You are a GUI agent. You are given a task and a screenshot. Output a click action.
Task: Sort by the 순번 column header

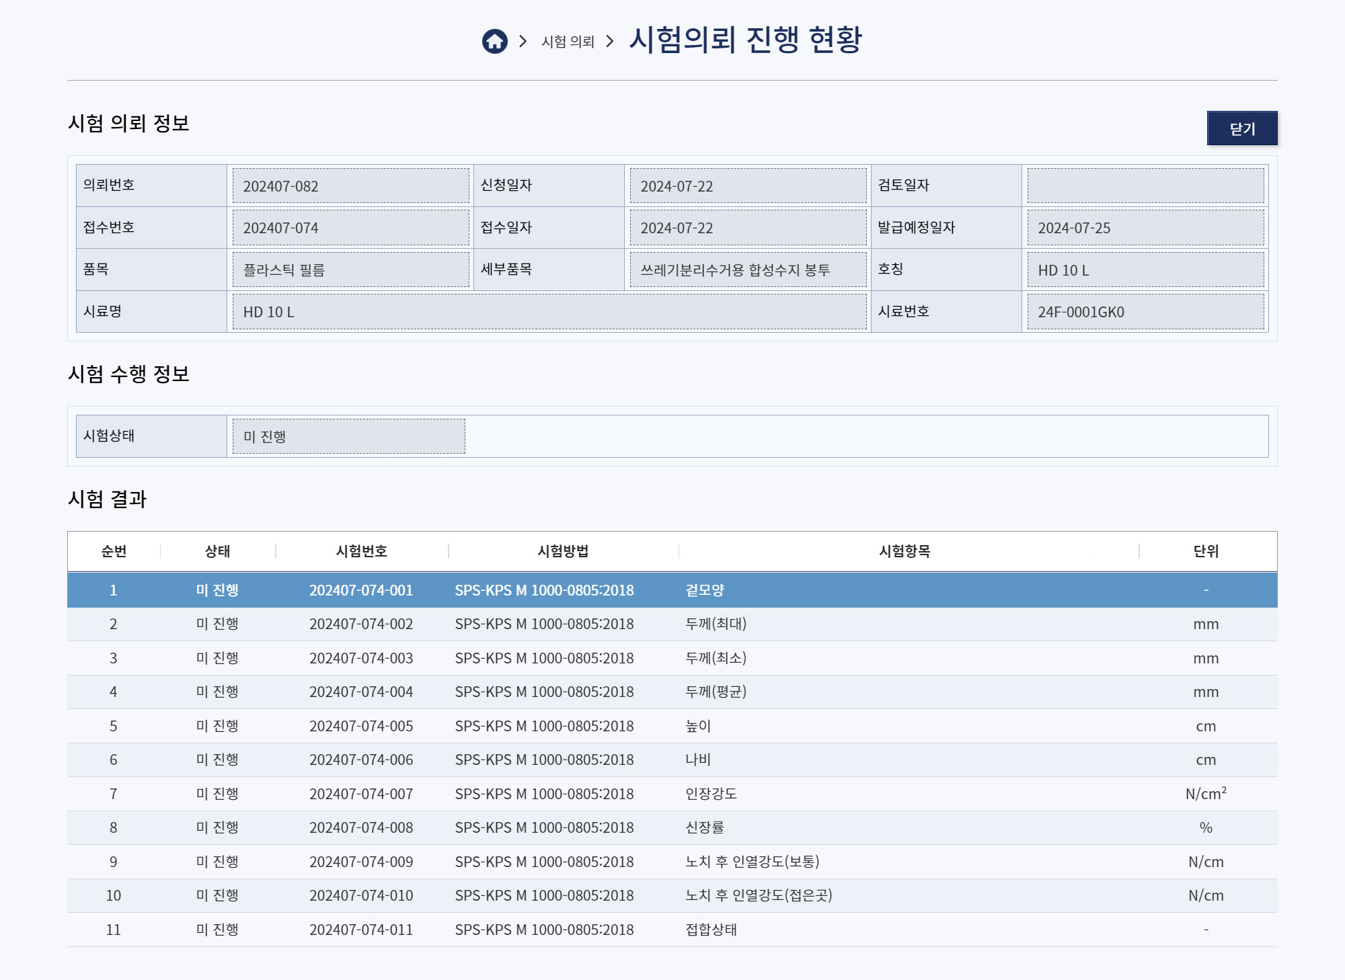coord(114,551)
